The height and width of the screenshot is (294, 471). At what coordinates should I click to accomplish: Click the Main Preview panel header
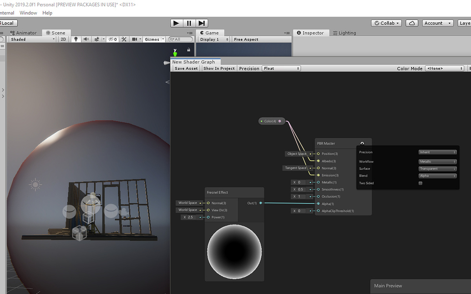420,286
